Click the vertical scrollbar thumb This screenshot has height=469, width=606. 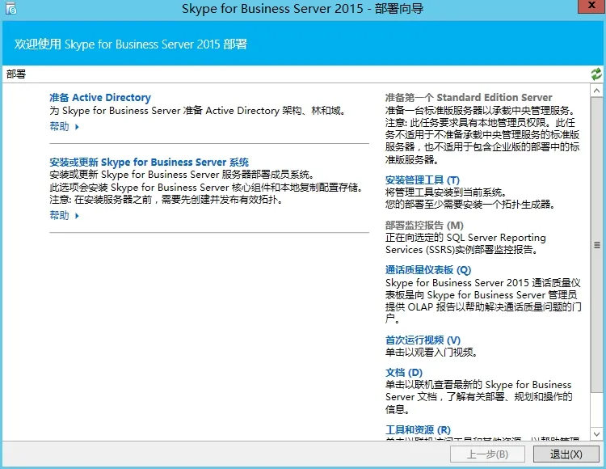(x=596, y=245)
